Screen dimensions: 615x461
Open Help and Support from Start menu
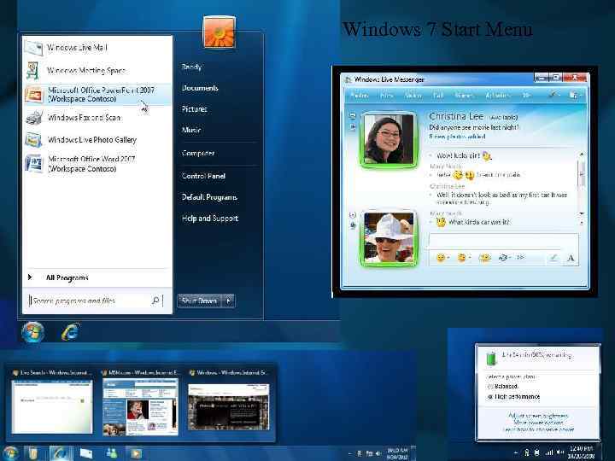click(x=210, y=219)
